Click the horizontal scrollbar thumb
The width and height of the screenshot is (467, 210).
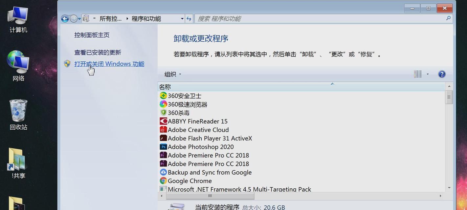click(210, 196)
